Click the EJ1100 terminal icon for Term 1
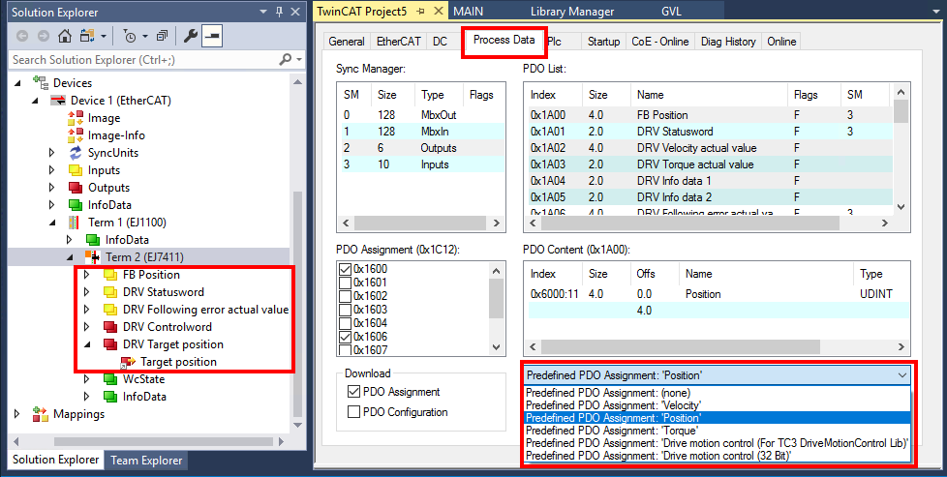Viewport: 947px width, 477px height. coord(74,223)
